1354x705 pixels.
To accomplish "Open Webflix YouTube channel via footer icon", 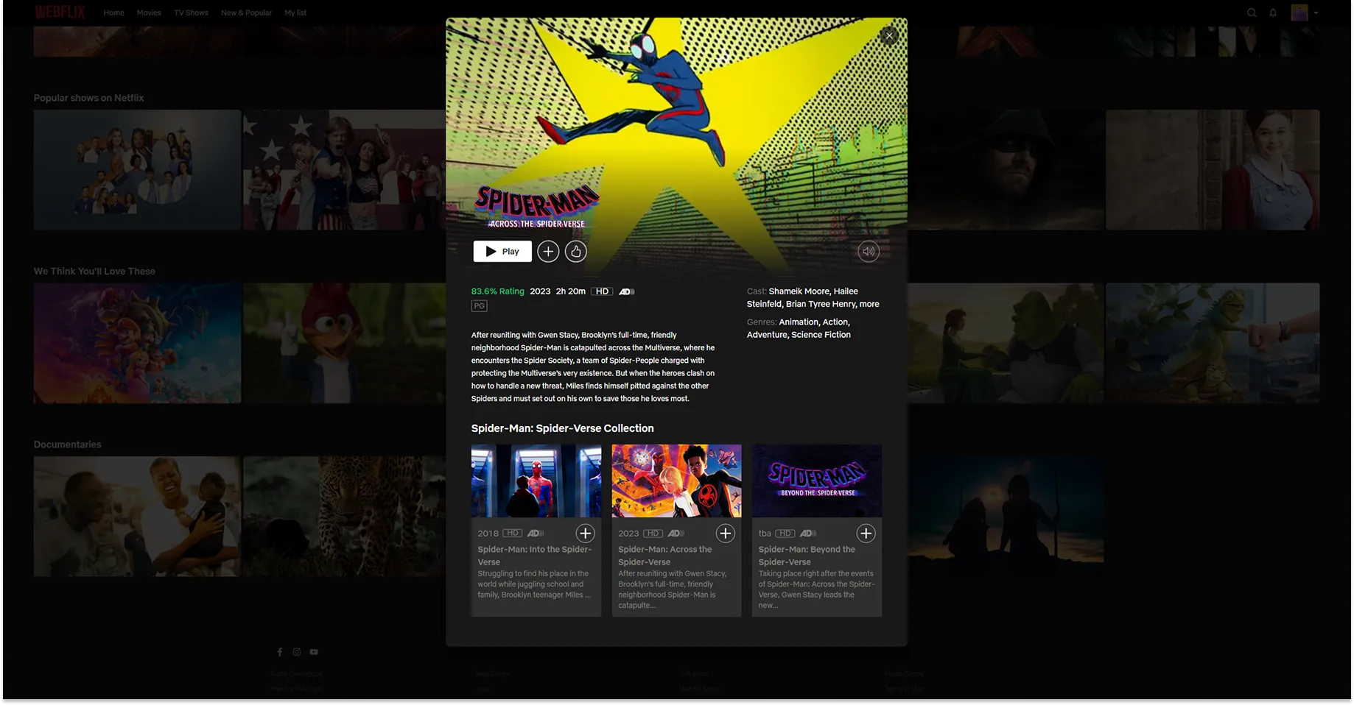I will [x=313, y=652].
